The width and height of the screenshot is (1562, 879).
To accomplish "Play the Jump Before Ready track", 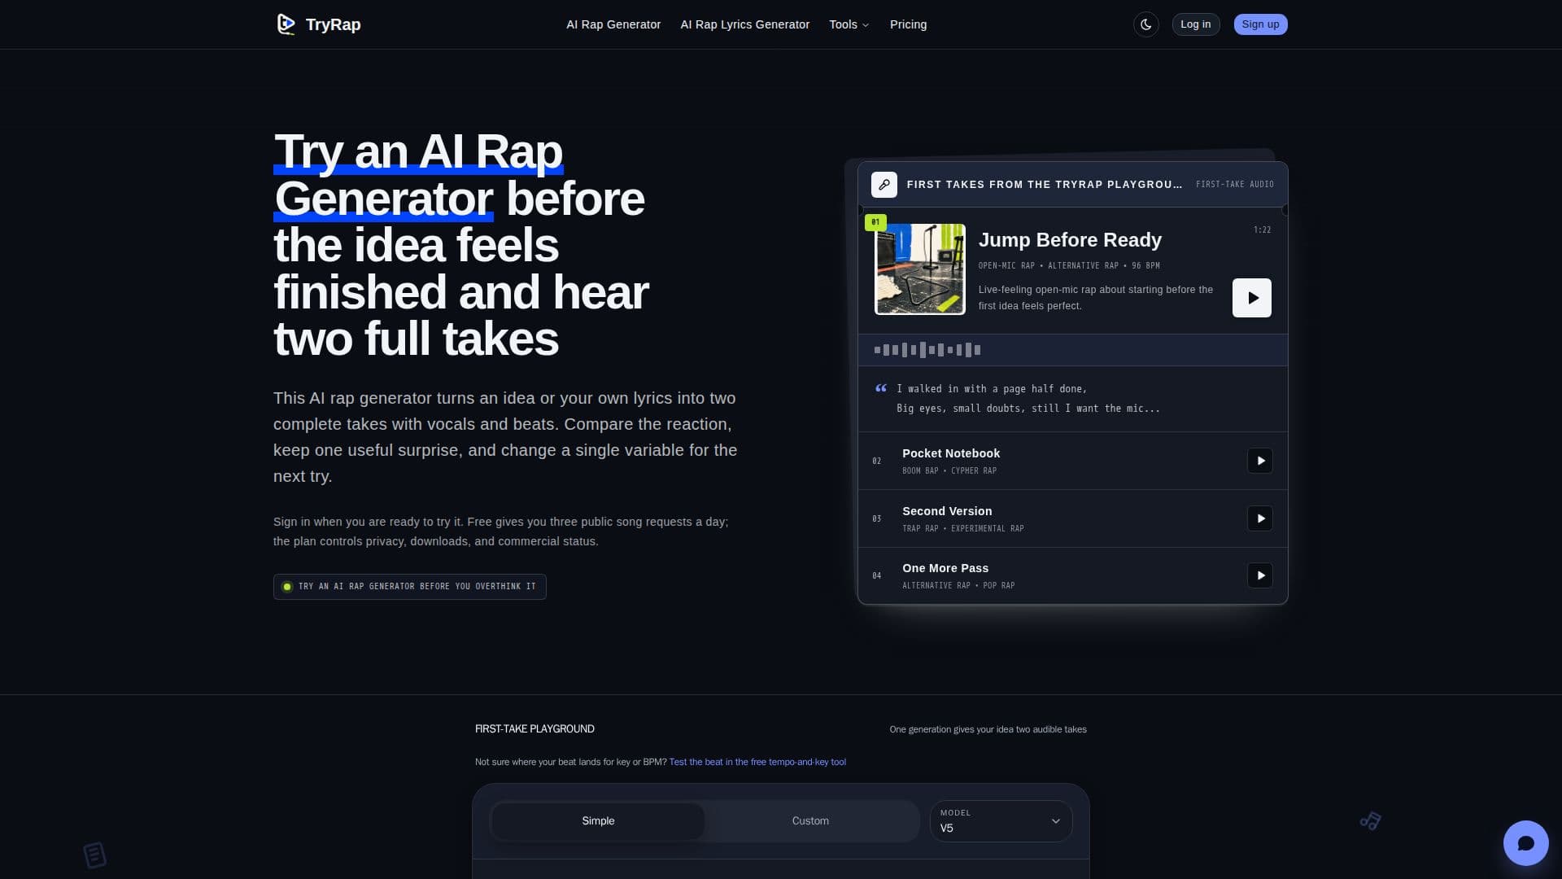I will pyautogui.click(x=1251, y=298).
